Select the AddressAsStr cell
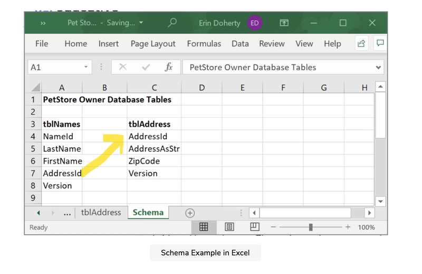Viewport: 422px width, 274px height. point(154,149)
